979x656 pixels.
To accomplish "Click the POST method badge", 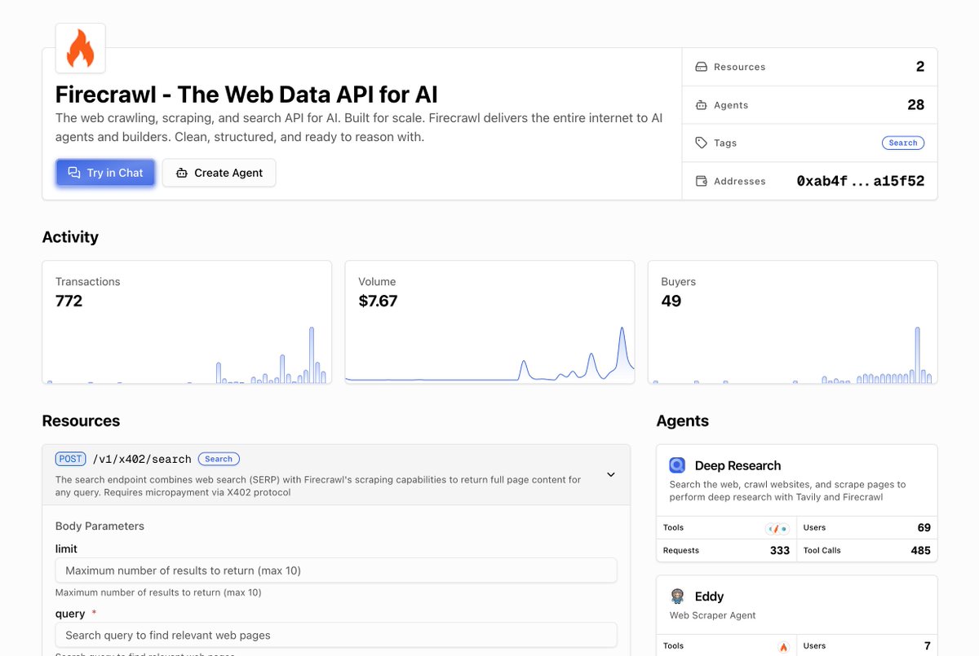I will (x=71, y=459).
